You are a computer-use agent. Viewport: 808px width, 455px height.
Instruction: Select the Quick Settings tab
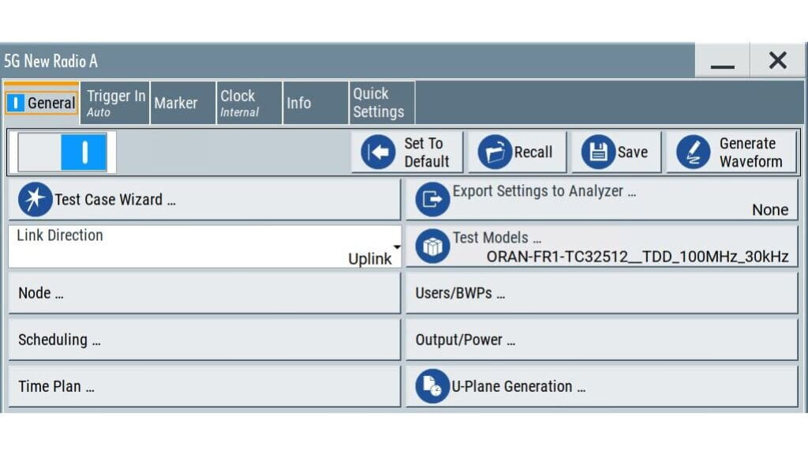(379, 103)
